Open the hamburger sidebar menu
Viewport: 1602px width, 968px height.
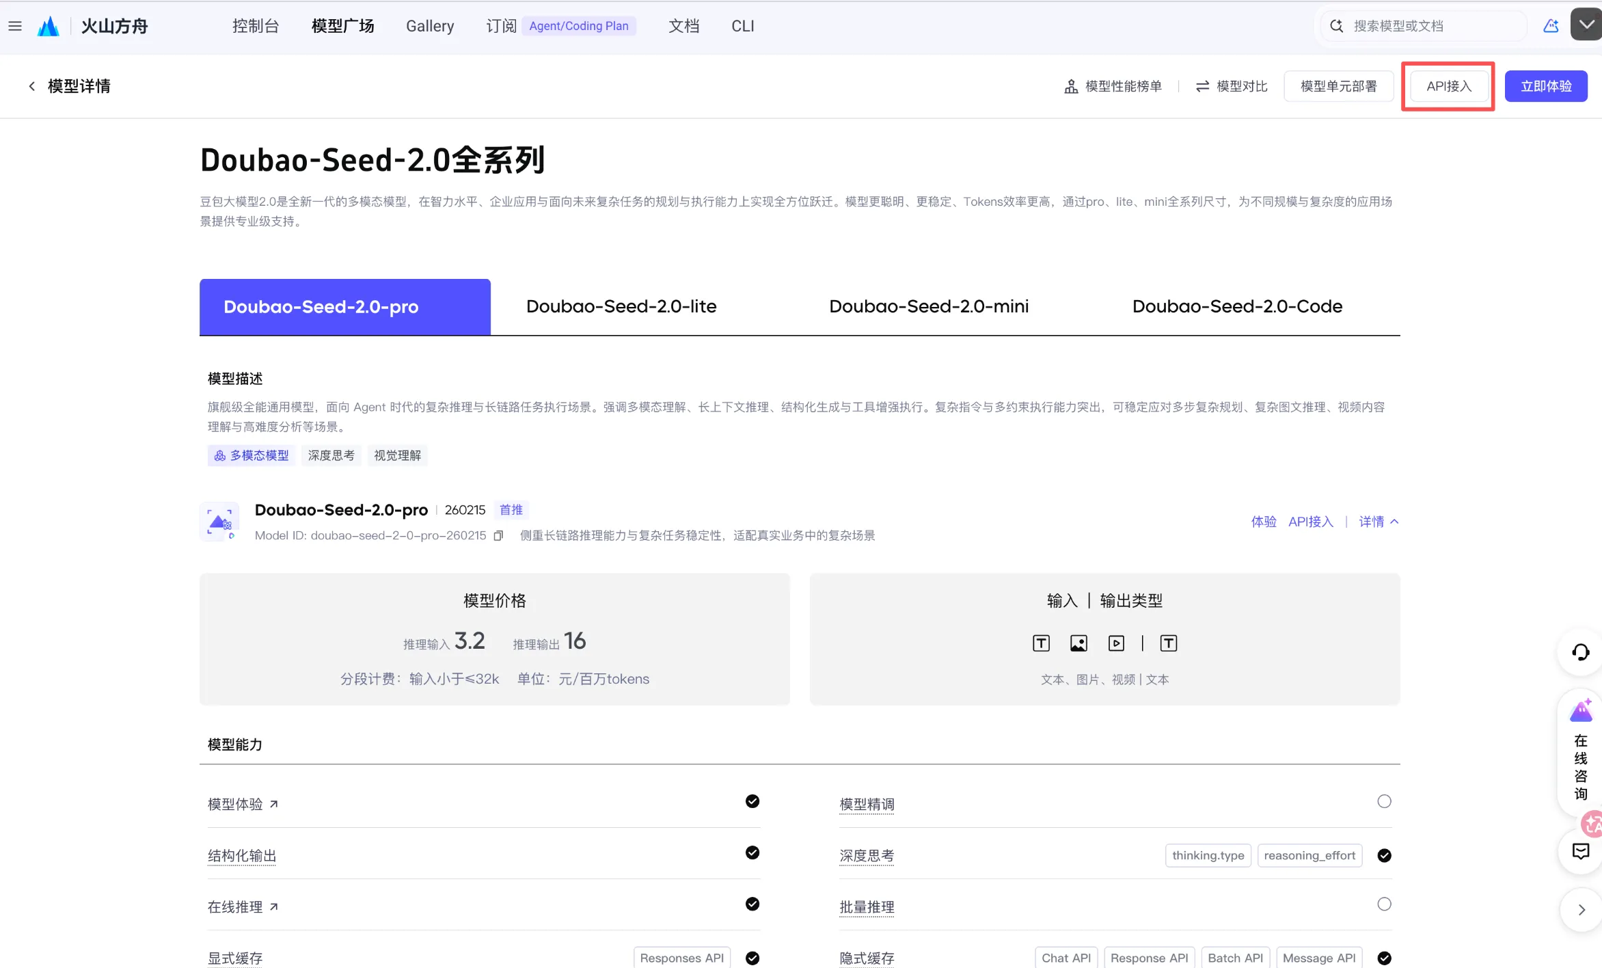pos(15,26)
